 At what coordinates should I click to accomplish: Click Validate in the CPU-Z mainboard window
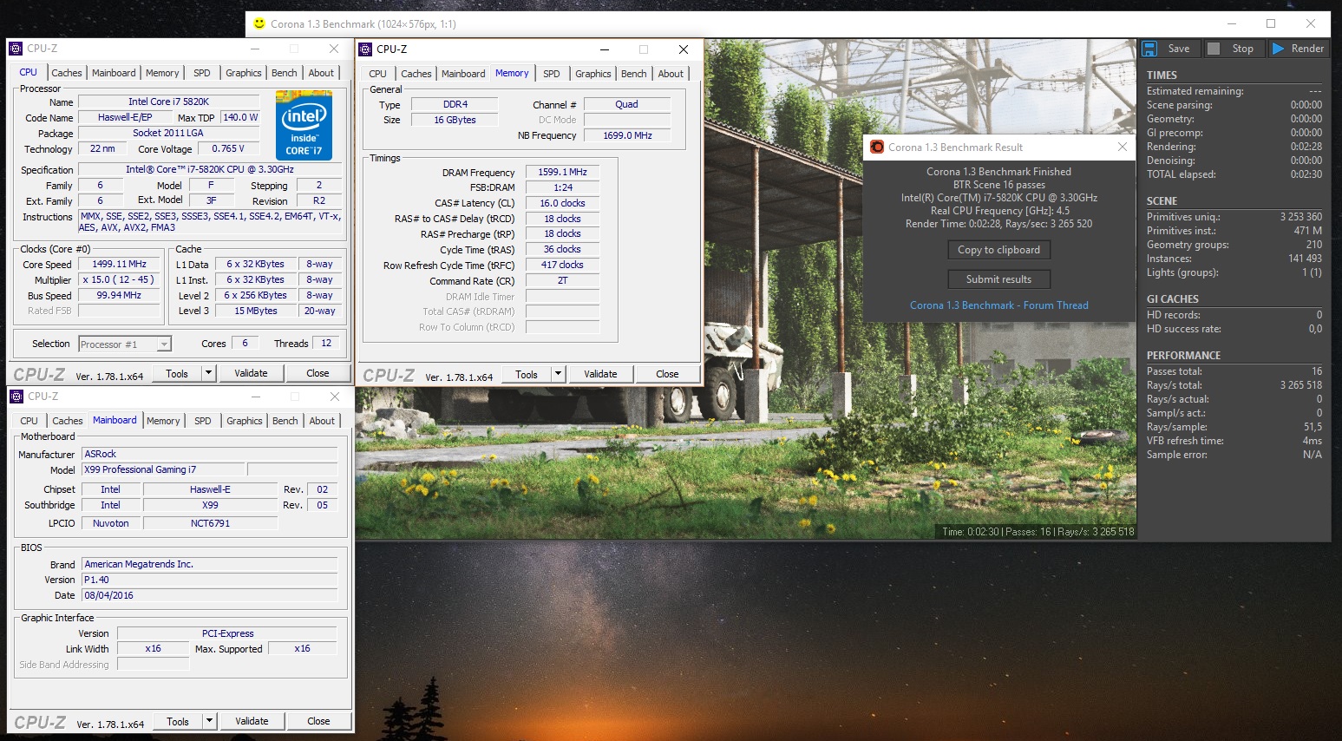[x=252, y=721]
